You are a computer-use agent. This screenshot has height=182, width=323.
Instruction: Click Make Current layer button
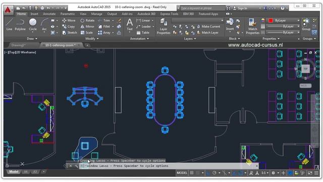click(208, 27)
